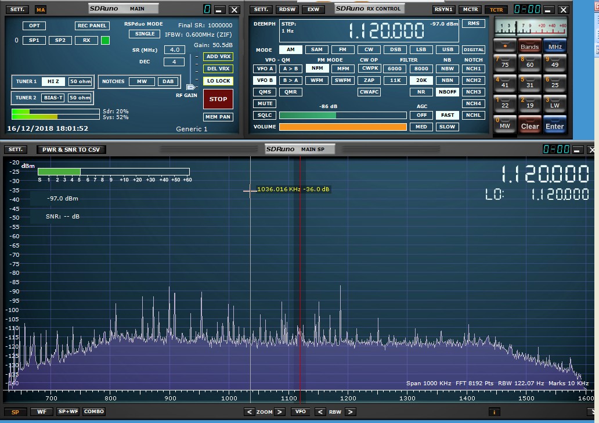The image size is (599, 423).
Task: Switch to SP+WF view
Action: pos(68,411)
